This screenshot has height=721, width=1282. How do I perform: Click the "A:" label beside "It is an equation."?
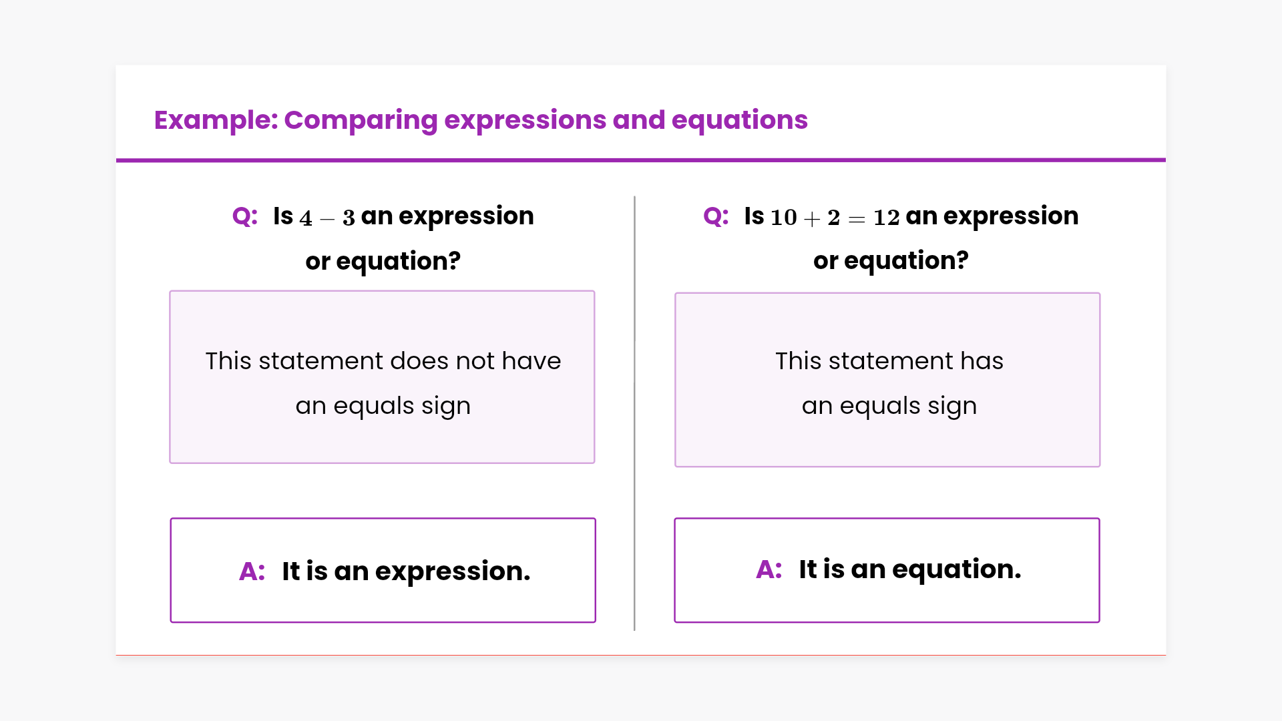click(x=769, y=569)
